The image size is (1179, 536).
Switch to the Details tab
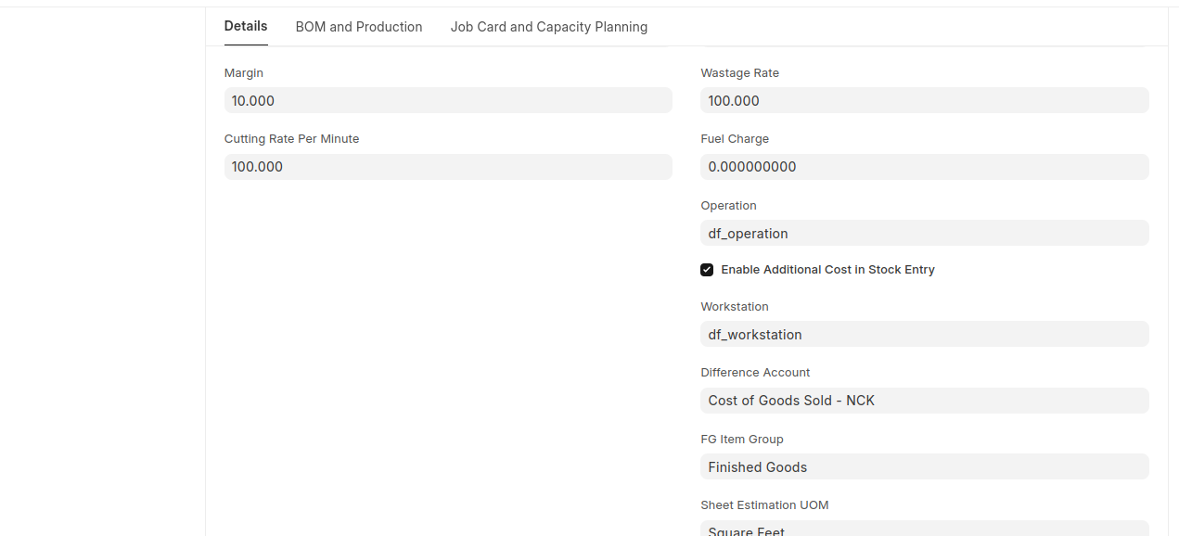[246, 26]
